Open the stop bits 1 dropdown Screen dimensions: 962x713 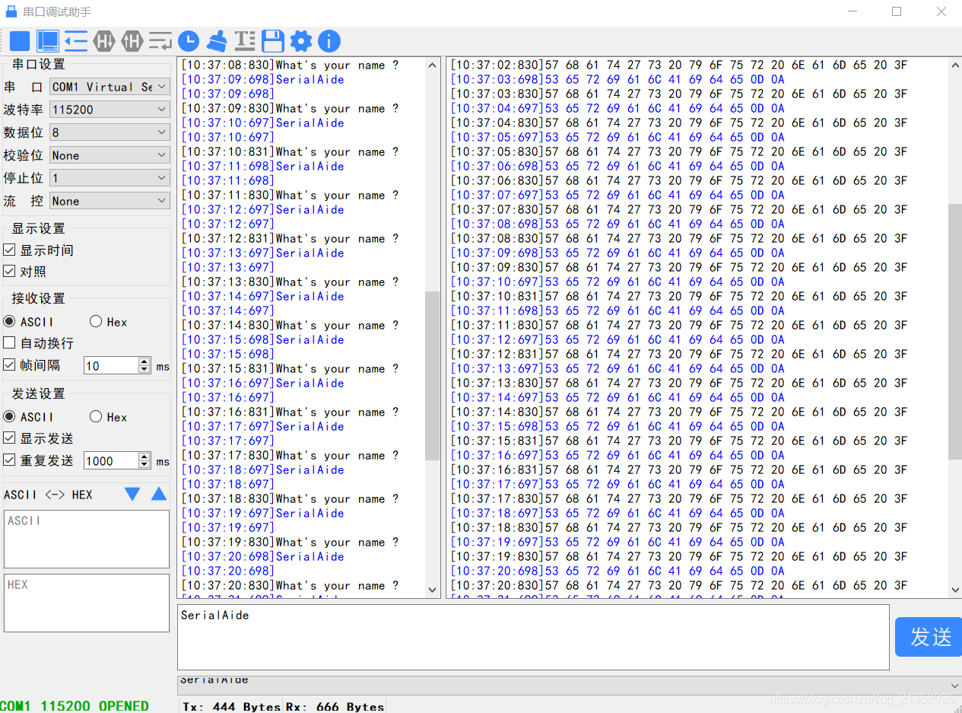pos(110,178)
